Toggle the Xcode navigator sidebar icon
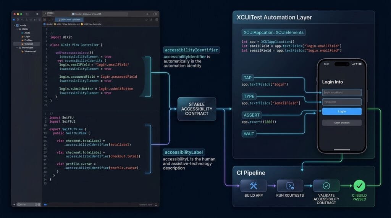Image resolution: width=391 pixels, height=218 pixels. [27, 14]
